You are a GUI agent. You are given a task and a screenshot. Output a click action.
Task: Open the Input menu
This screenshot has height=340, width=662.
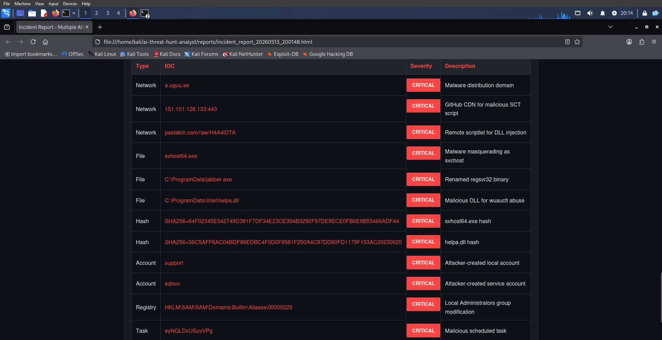(x=53, y=3)
